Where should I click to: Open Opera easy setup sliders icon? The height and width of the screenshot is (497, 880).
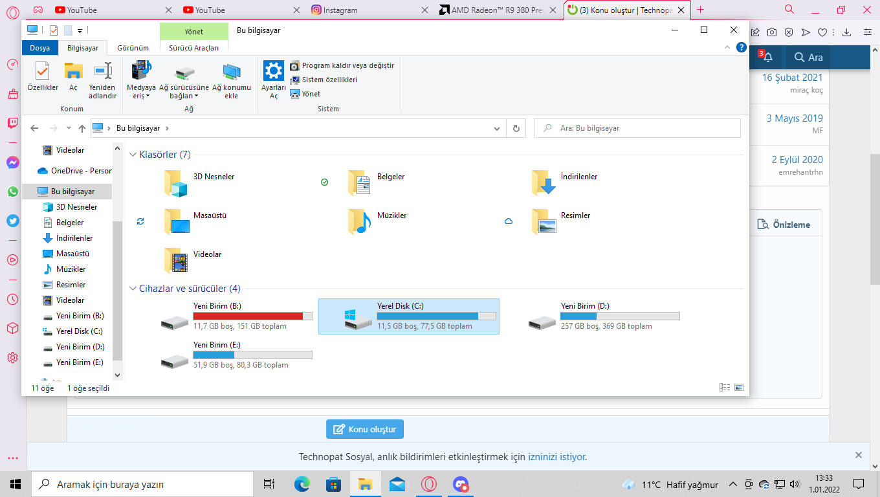pos(867,32)
